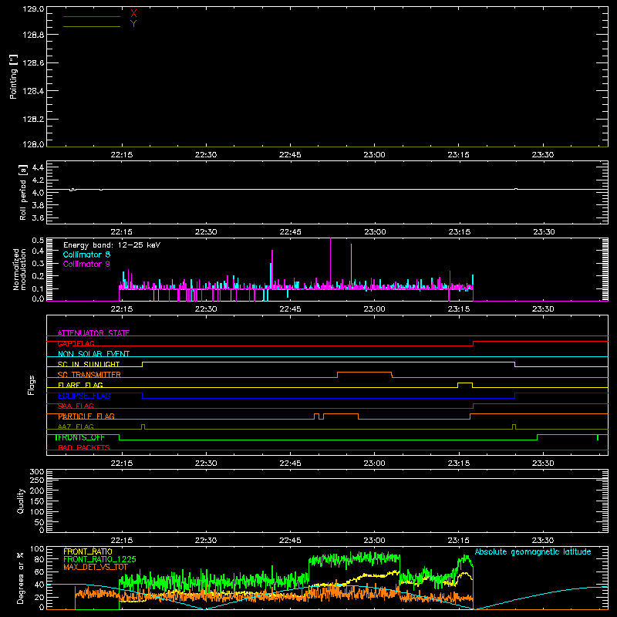Click the PARTICLE_FLAG label

pos(86,416)
